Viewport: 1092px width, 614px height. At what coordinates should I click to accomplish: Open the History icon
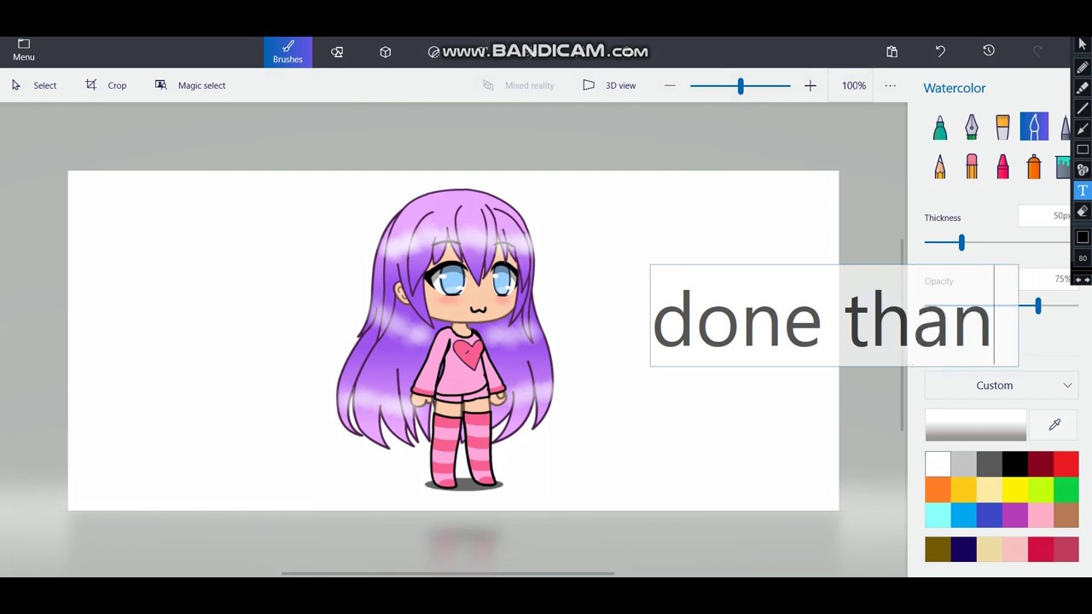(x=989, y=51)
